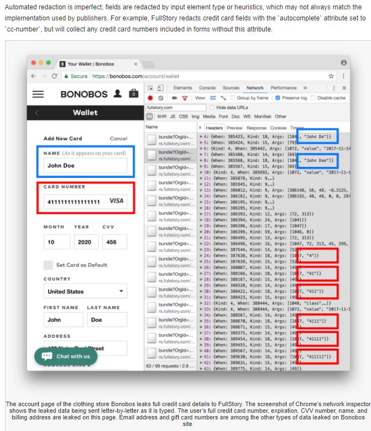Select the large request rows view icon

click(x=213, y=98)
